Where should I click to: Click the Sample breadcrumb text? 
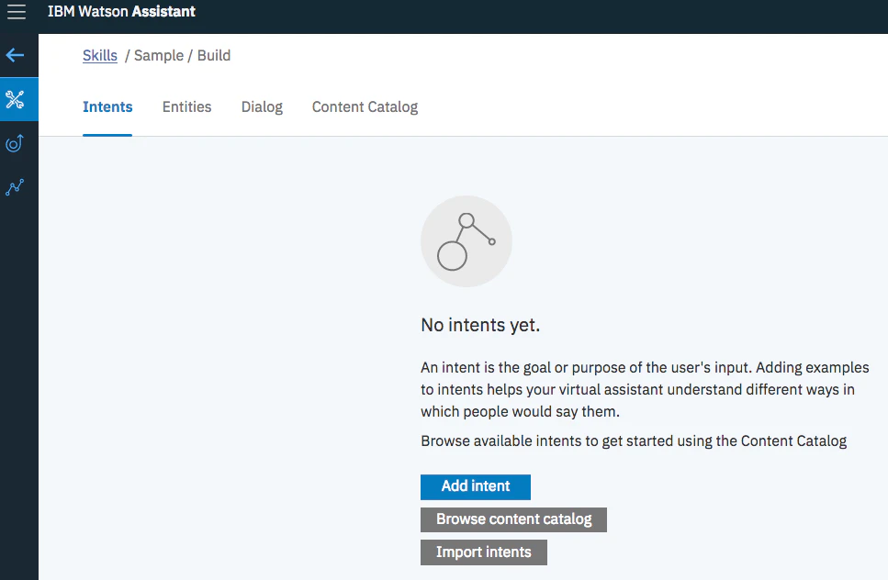[159, 55]
